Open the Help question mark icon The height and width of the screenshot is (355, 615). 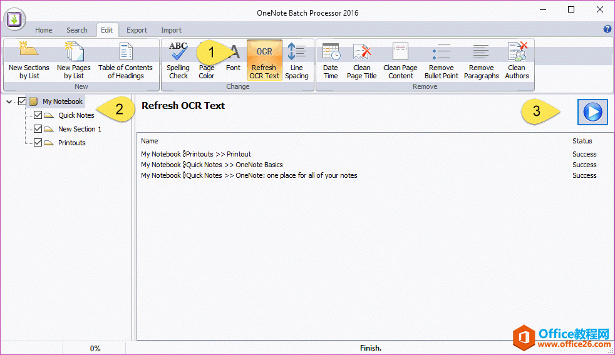pos(607,29)
